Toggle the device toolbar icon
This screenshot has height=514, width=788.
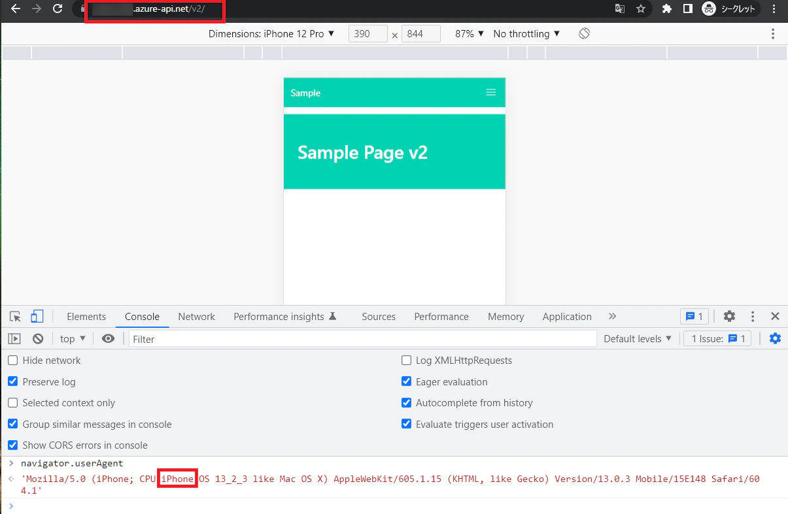(x=37, y=317)
